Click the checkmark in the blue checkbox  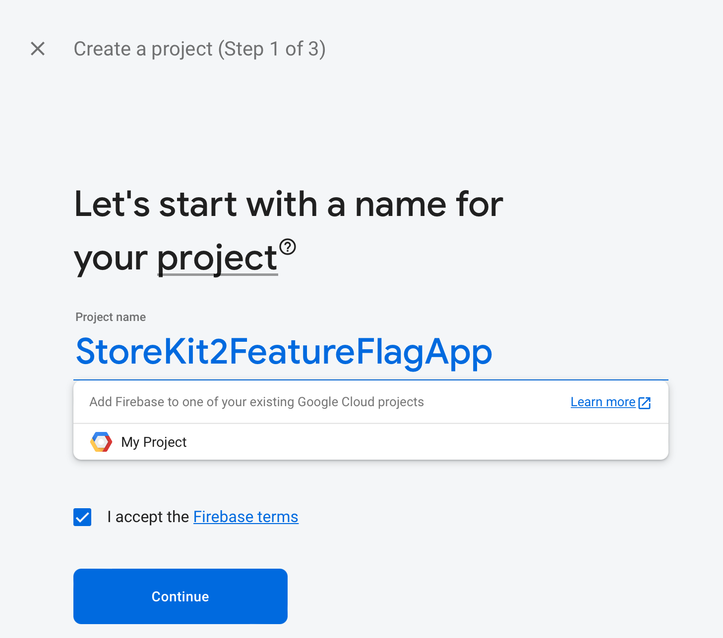[x=82, y=517]
